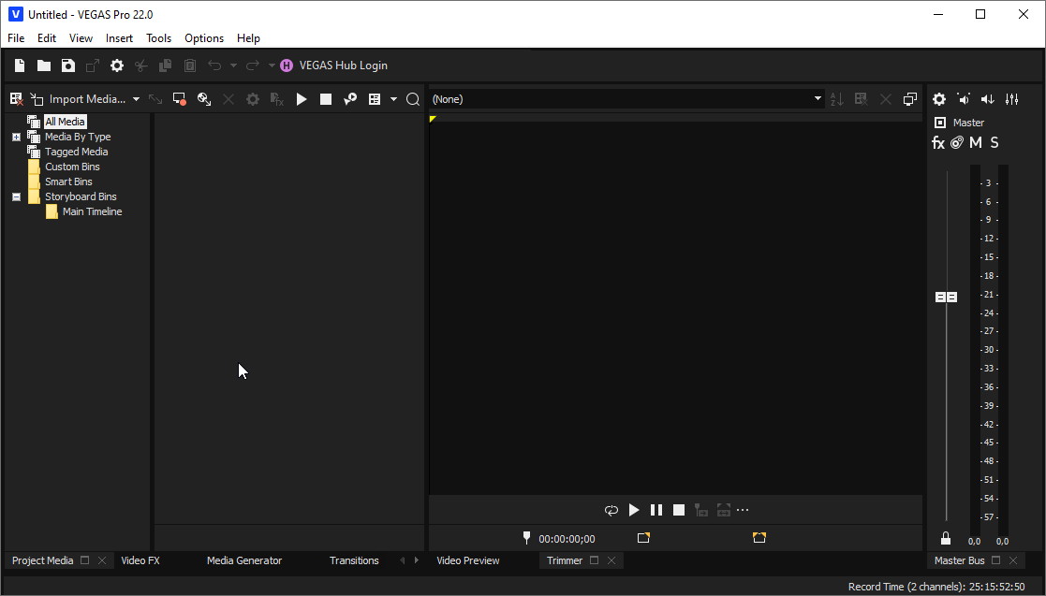Open the mixing console icon
Screen dimensions: 1046x596
[x=1012, y=99]
